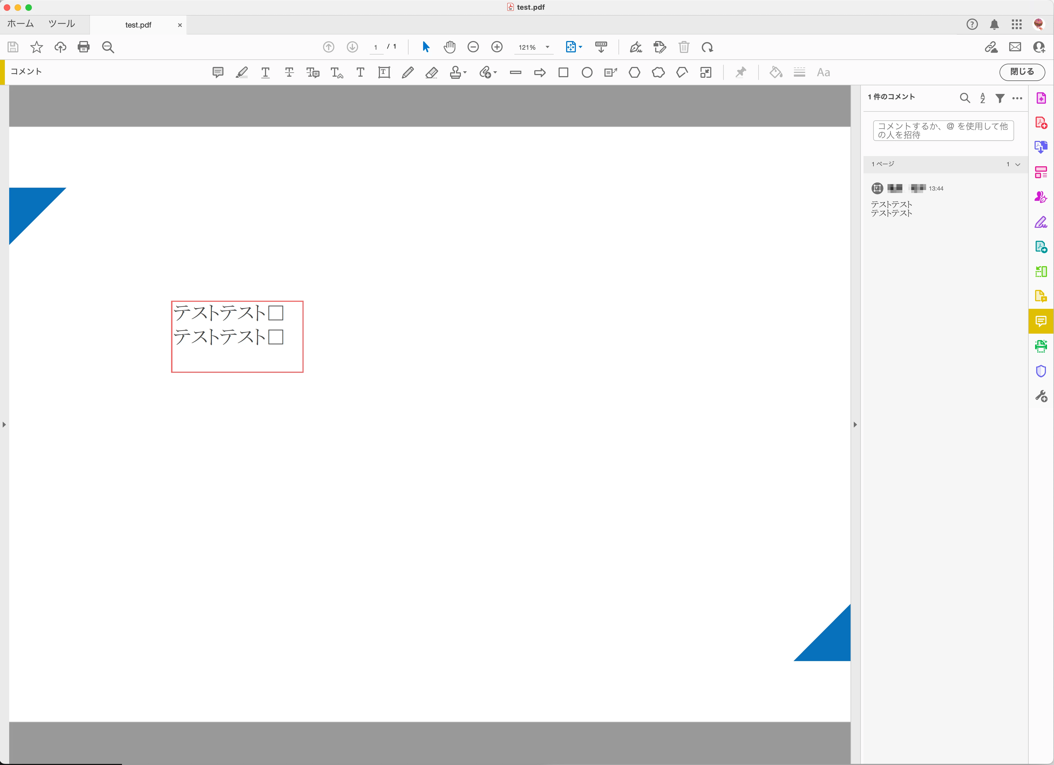Toggle the keep tool selected pin

[x=740, y=73]
